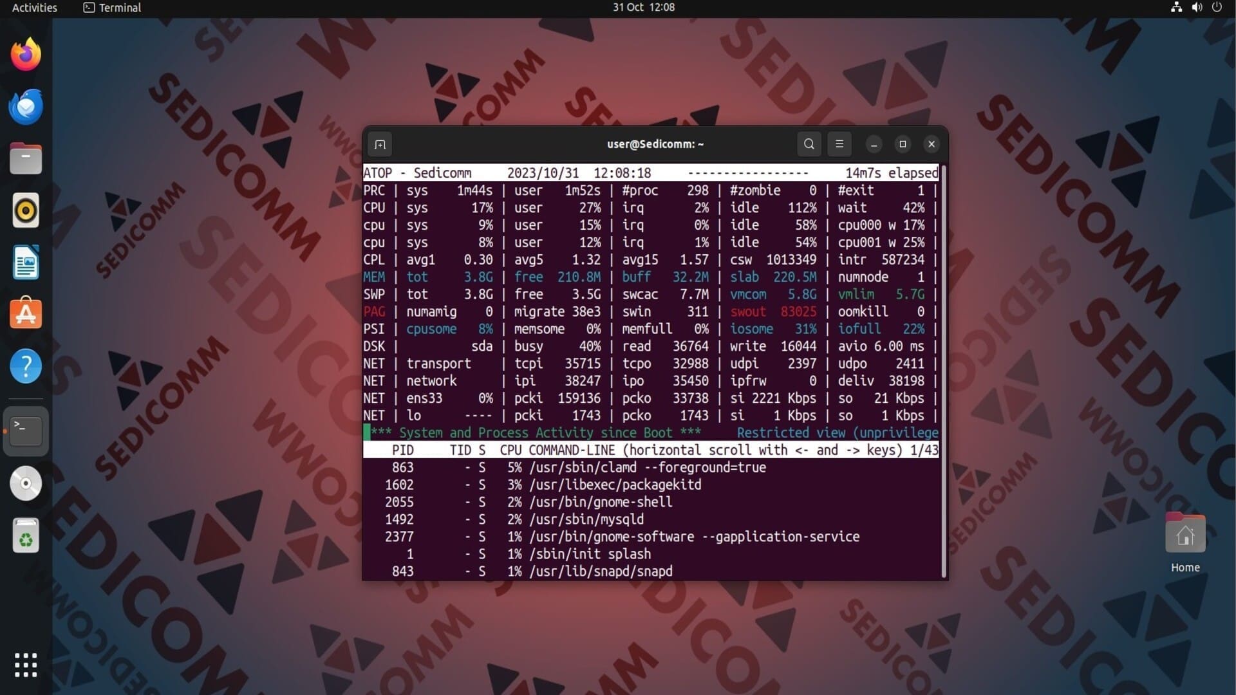The image size is (1236, 695).
Task: Click the power icon in top bar
Action: (x=1217, y=8)
